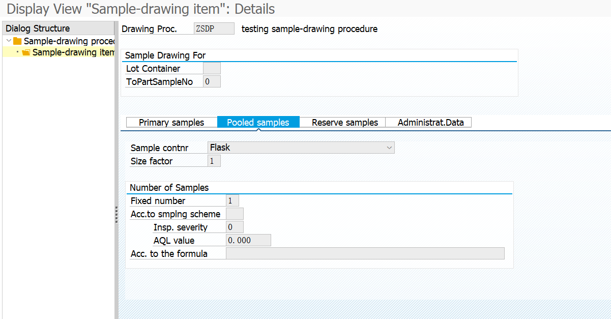
Task: Select the Sample-drawing item tree entry label
Action: (x=73, y=52)
